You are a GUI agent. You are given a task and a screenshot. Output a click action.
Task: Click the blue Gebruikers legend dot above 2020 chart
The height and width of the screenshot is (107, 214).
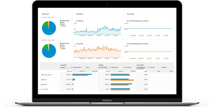coord(77,21)
